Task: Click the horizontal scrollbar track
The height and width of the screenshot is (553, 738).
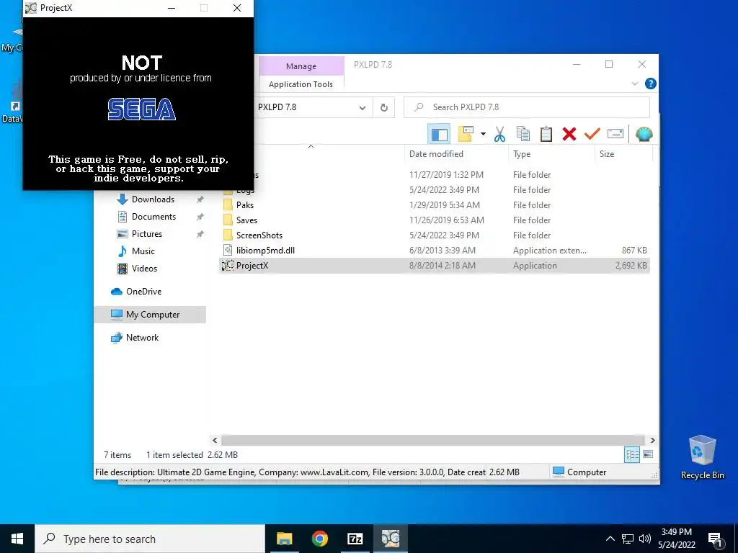Action: point(433,440)
